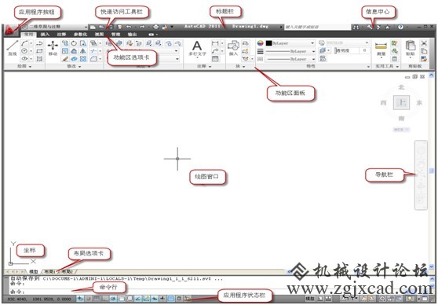
Task: Click the New file icon in quick access toolbar
Action: point(93,27)
